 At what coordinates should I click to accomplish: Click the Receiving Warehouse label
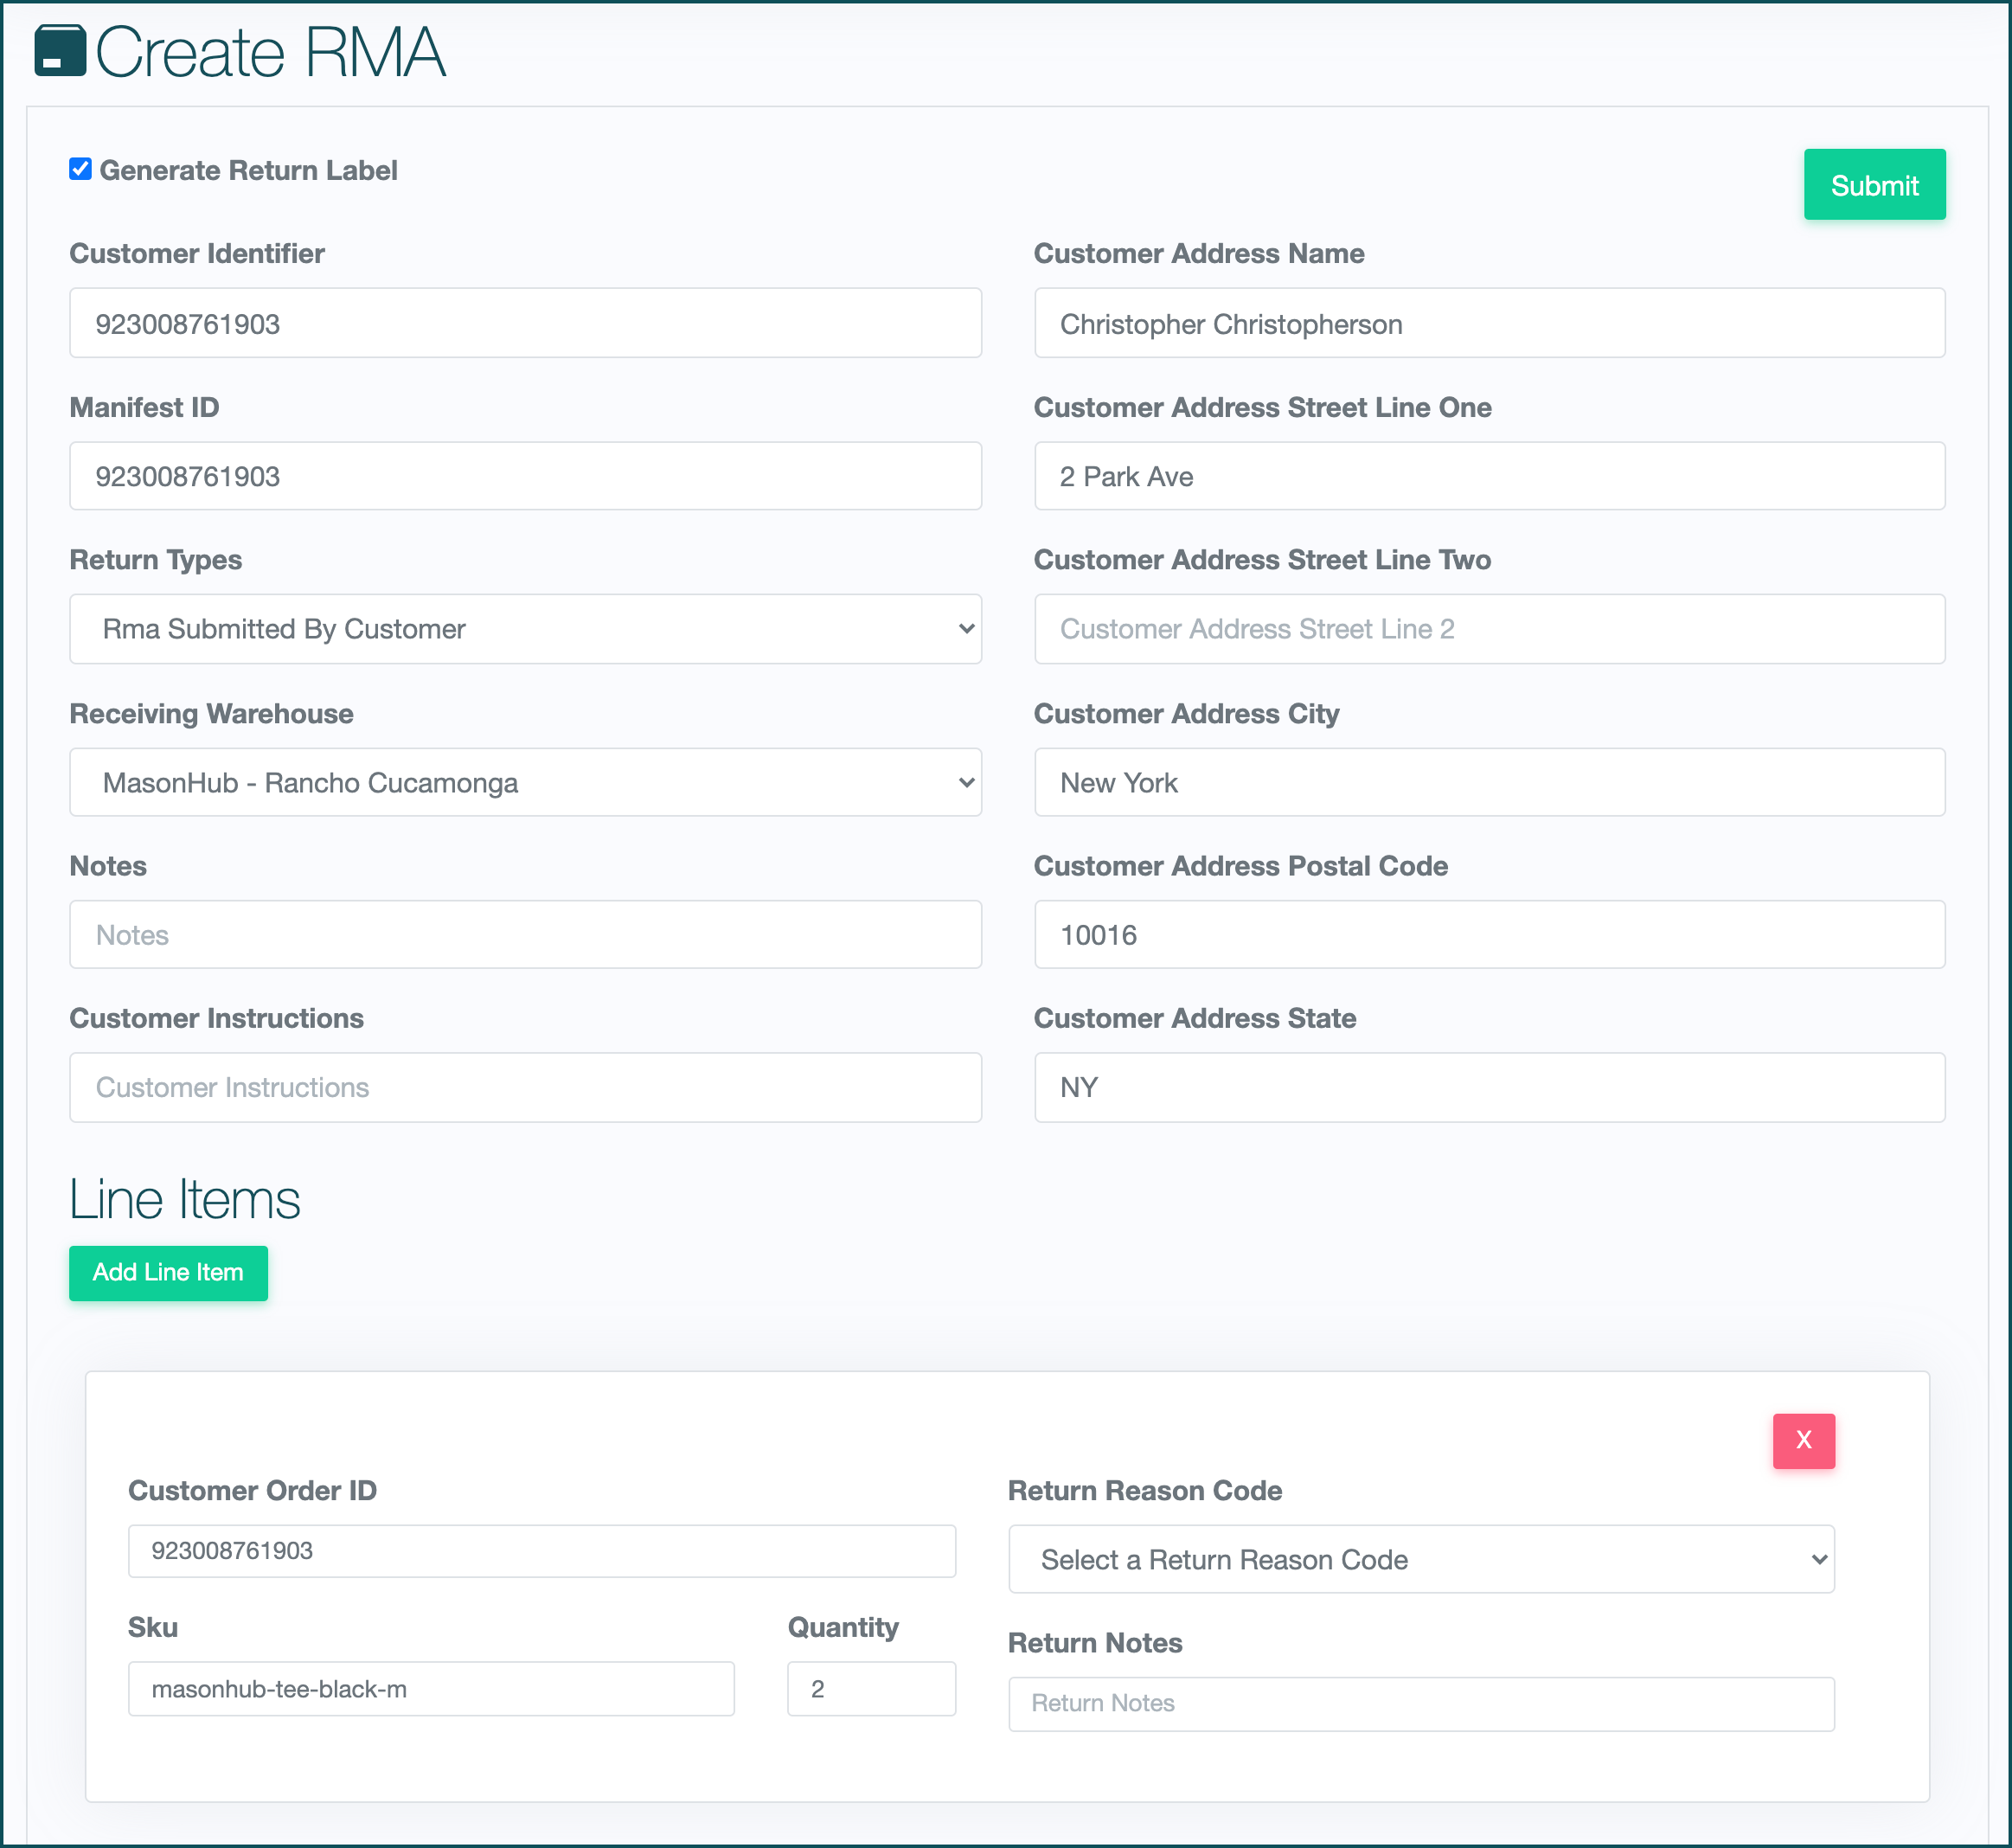[x=211, y=713]
